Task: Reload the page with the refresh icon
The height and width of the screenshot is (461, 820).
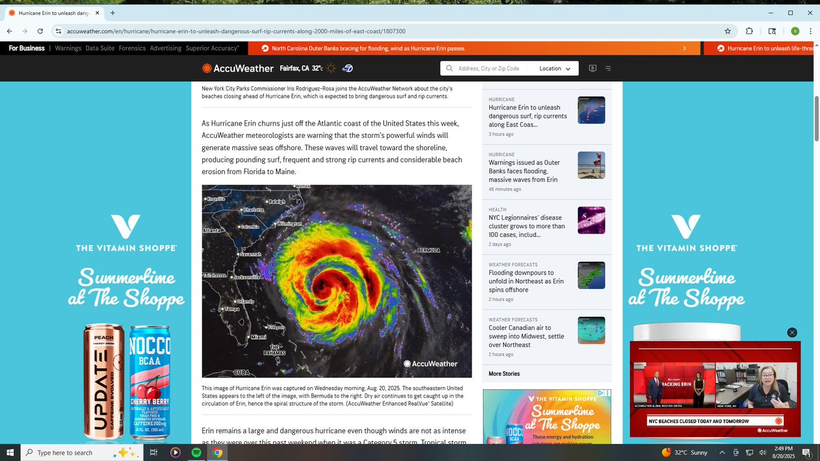Action: (40, 31)
